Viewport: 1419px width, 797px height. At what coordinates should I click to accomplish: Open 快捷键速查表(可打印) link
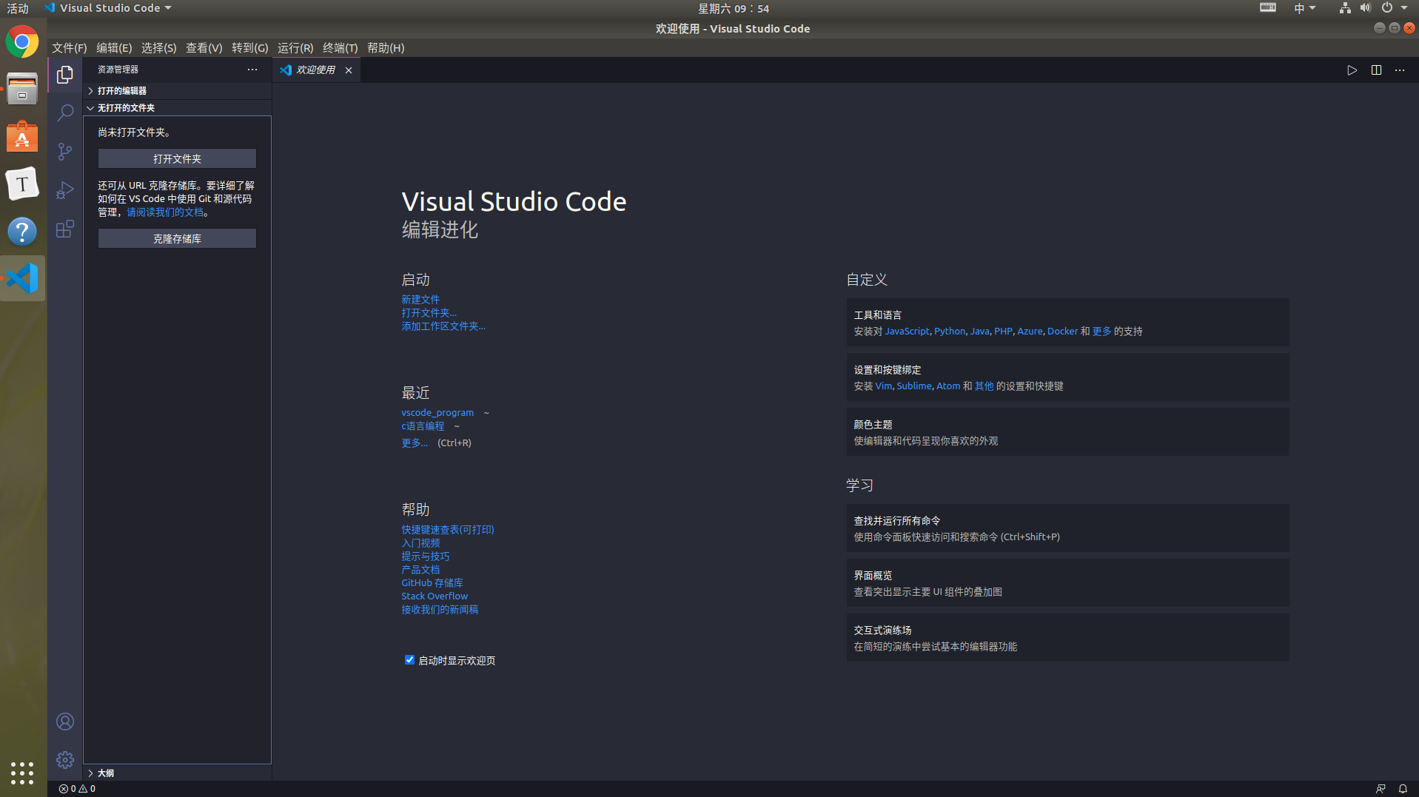(x=448, y=530)
